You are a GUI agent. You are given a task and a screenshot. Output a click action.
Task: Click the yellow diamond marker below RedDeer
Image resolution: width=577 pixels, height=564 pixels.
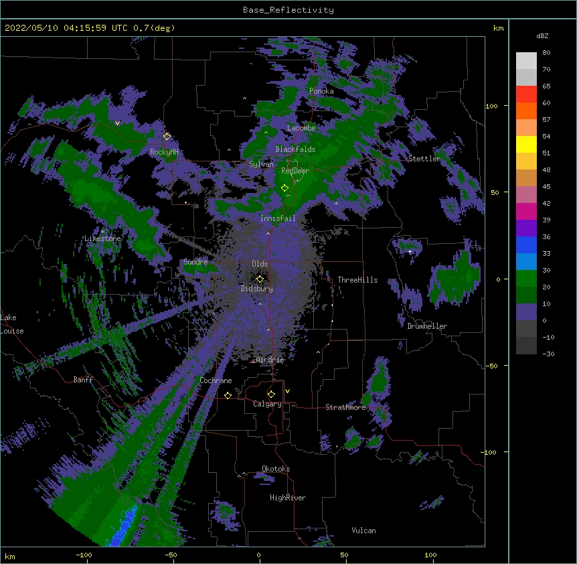coord(284,188)
